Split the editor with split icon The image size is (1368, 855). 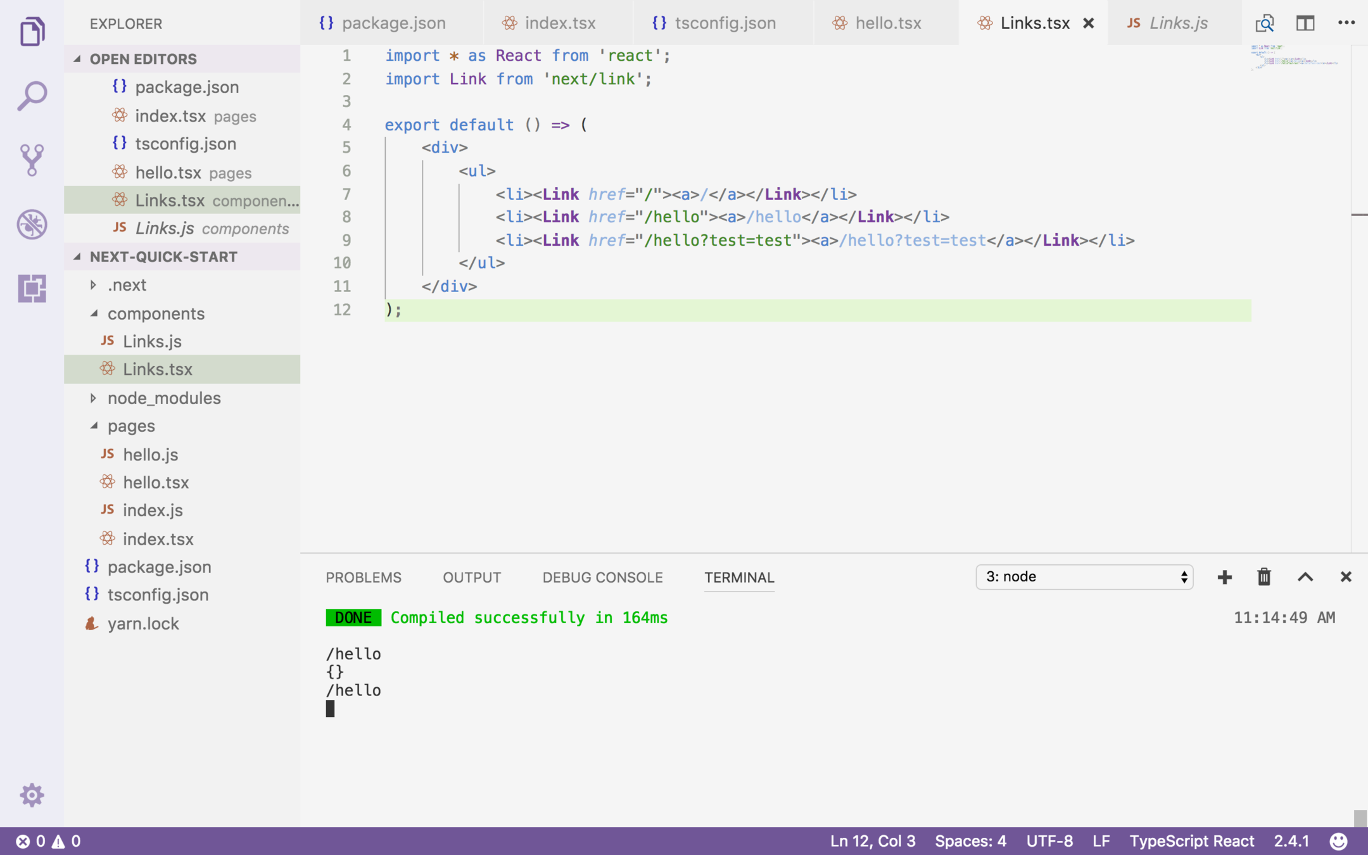(1305, 23)
